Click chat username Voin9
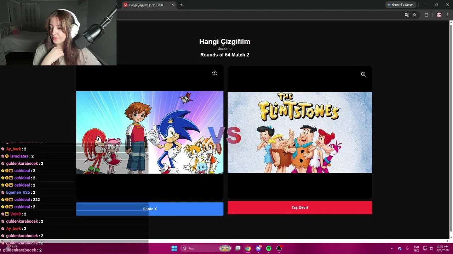453x254 pixels. tap(16, 214)
